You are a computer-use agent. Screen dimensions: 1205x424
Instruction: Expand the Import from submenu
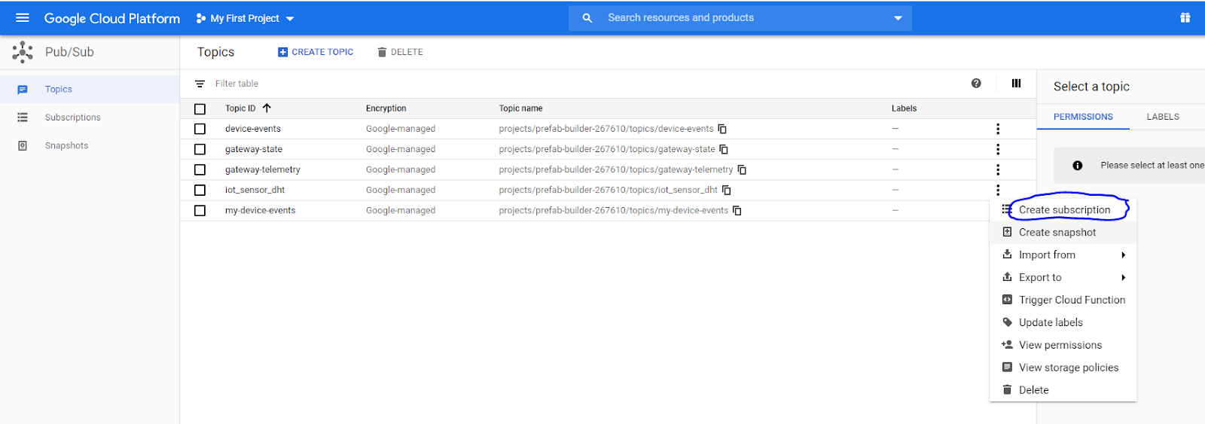coord(1063,255)
